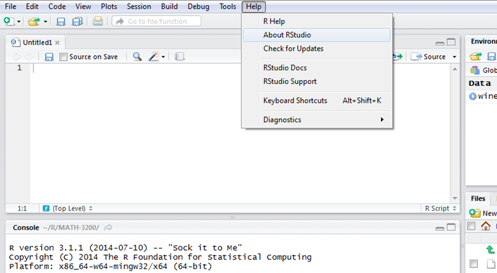Open the Code Tools dropdown arrow
The height and width of the screenshot is (273, 497).
coord(163,57)
